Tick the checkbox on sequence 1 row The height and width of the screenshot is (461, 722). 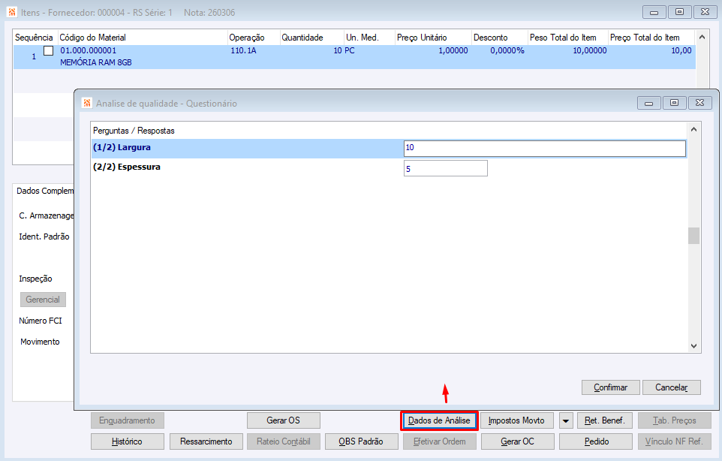click(48, 50)
